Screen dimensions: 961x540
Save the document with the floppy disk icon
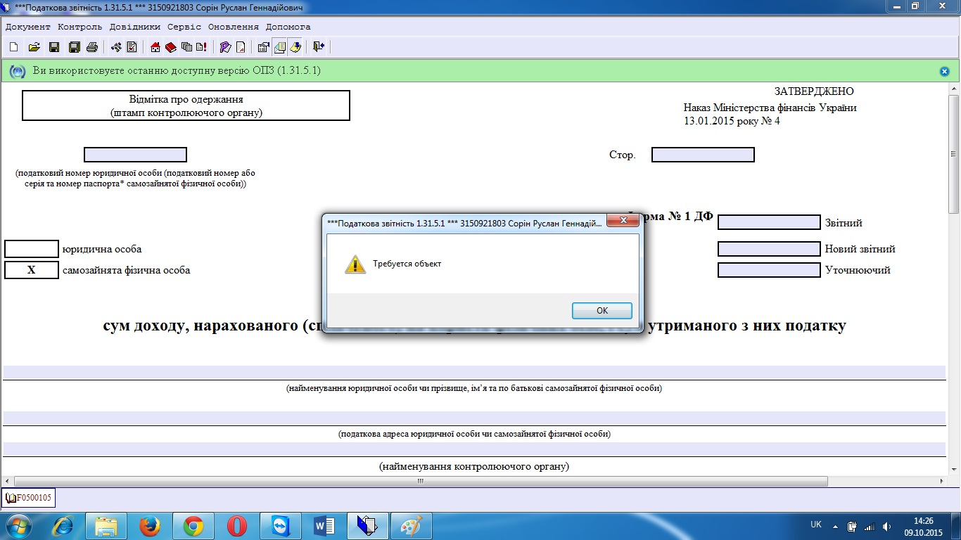pos(53,47)
